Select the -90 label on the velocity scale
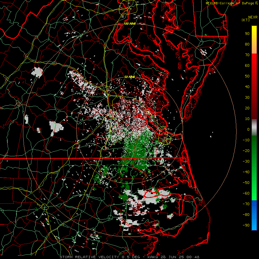 [x=246, y=225]
